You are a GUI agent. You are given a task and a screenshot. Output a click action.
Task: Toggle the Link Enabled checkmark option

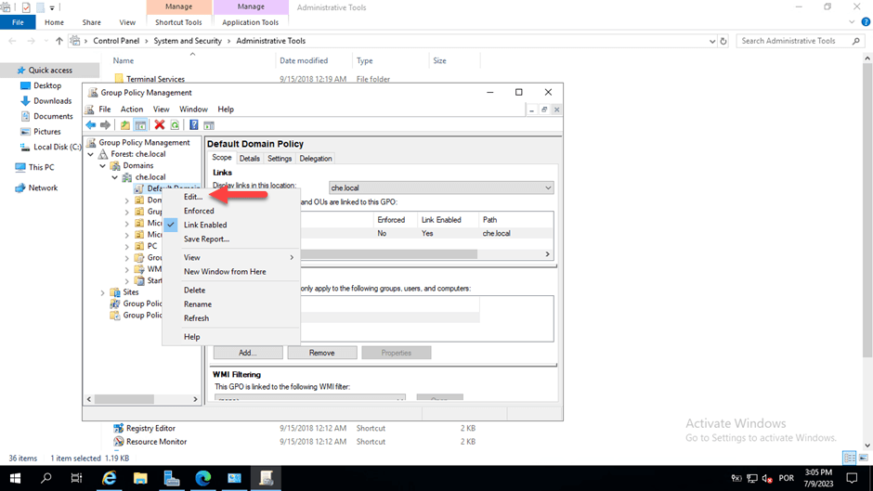coord(204,225)
